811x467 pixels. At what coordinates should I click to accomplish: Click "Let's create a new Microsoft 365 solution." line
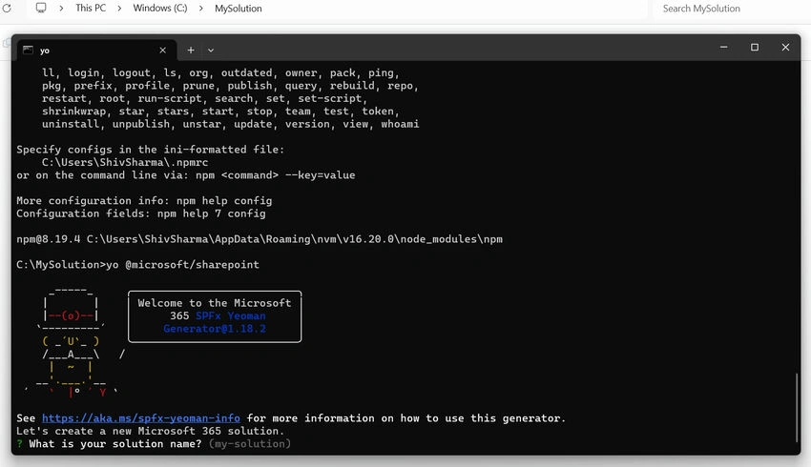(x=150, y=431)
